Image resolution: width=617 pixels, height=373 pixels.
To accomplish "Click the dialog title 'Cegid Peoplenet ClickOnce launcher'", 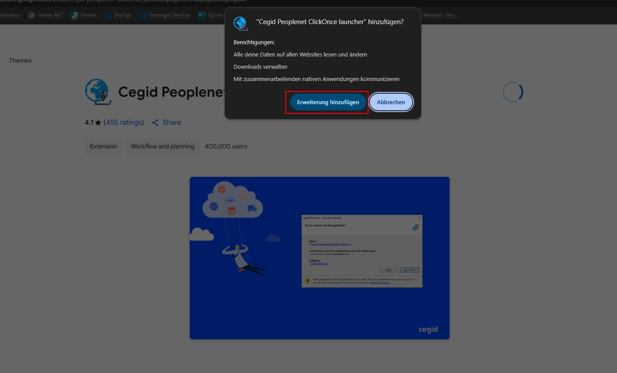I will click(330, 22).
